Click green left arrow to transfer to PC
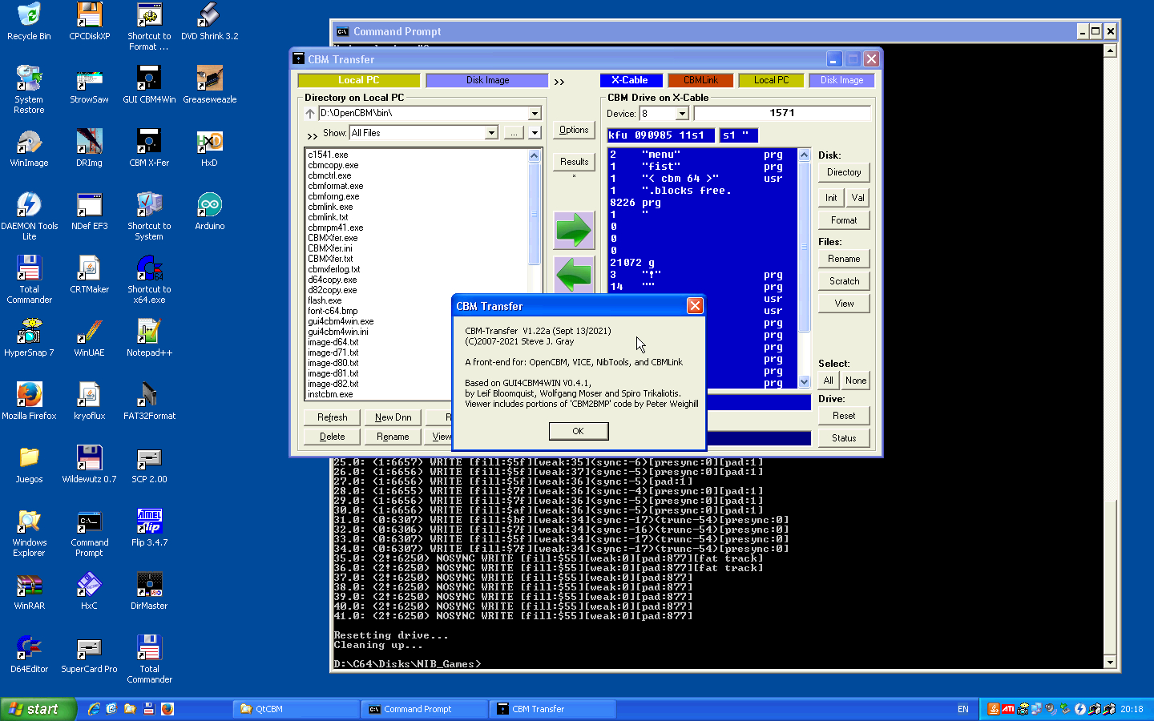Image resolution: width=1154 pixels, height=721 pixels. [574, 274]
